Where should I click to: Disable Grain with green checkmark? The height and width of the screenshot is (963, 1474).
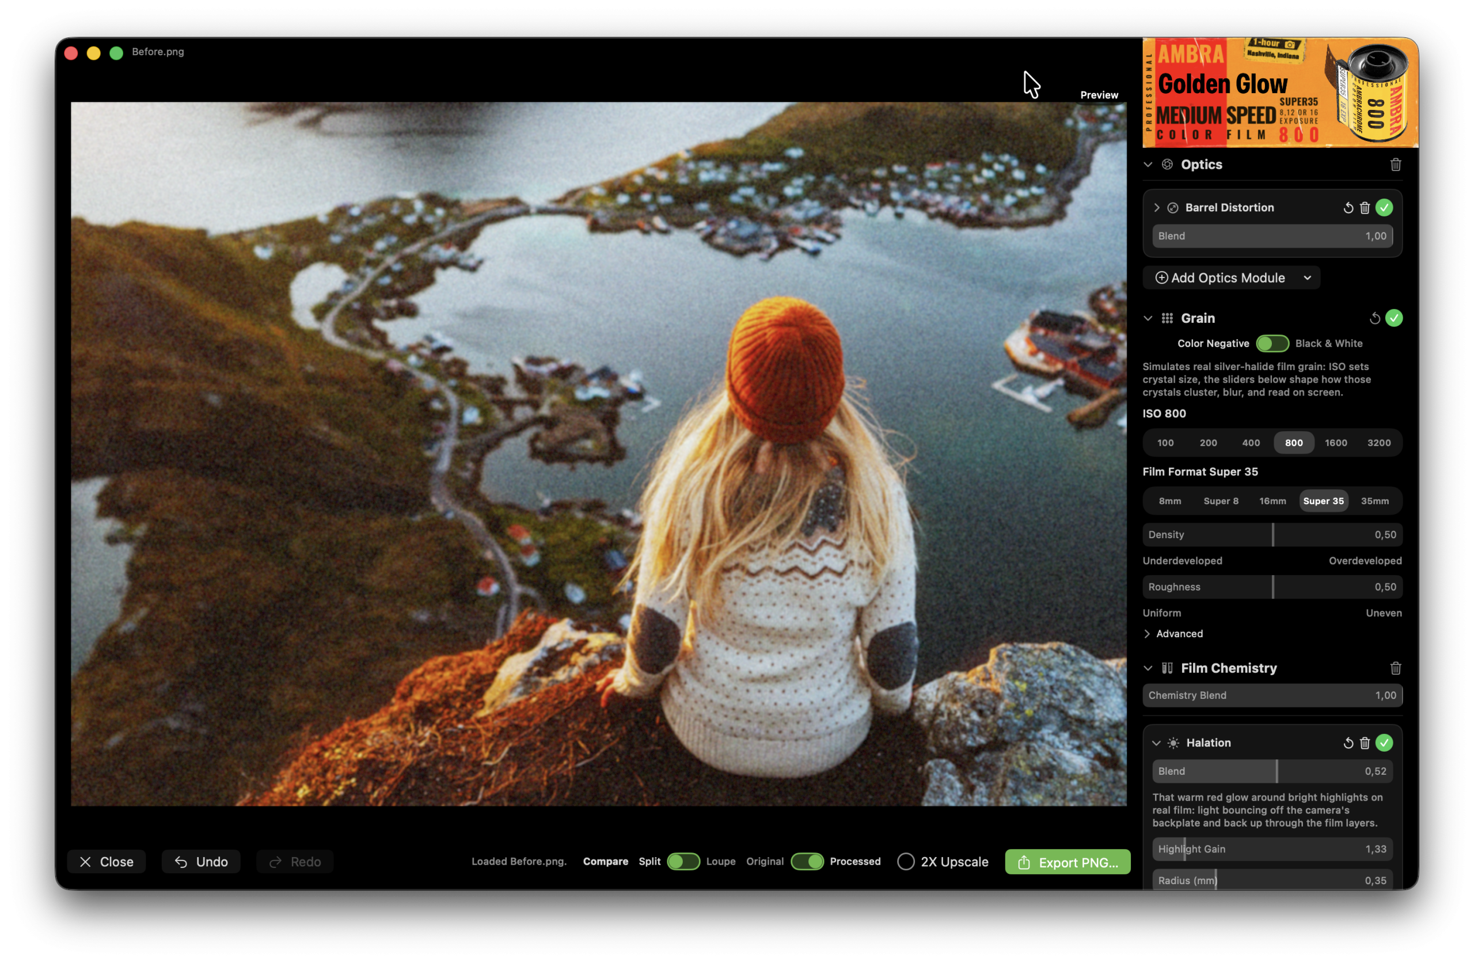(1393, 318)
